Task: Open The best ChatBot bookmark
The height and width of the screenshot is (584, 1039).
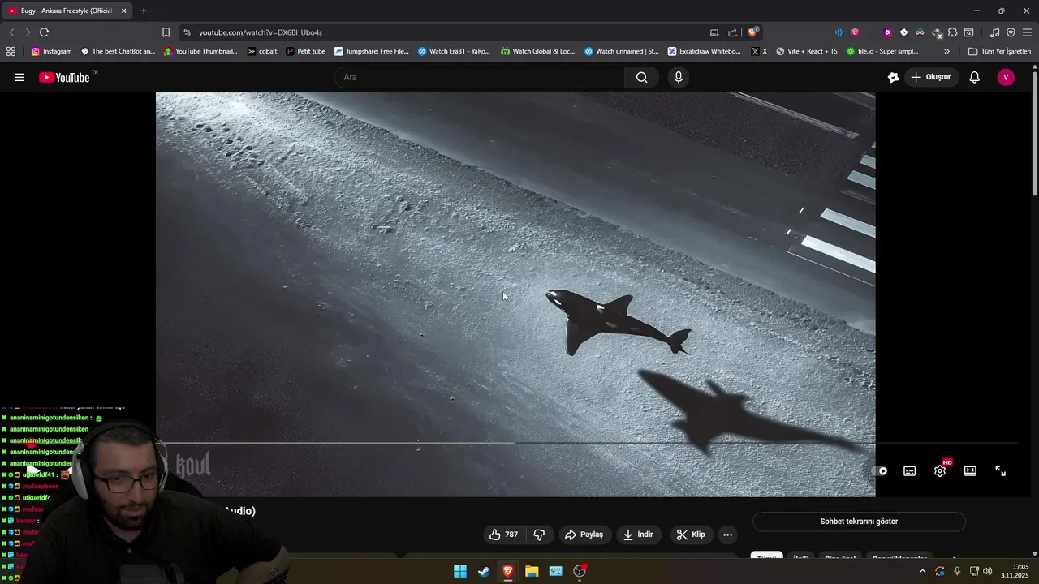Action: coord(119,51)
